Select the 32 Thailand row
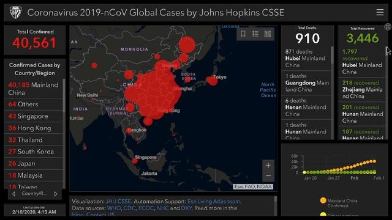 [33, 140]
